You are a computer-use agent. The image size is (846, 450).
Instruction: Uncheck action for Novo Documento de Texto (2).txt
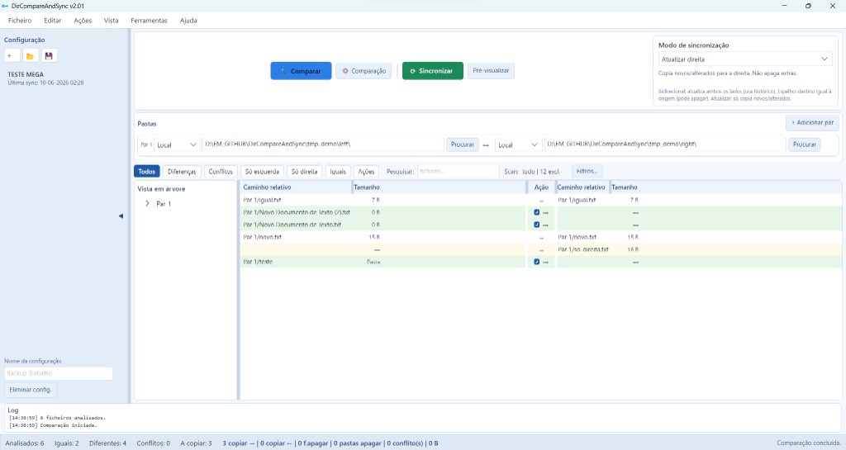tap(536, 212)
